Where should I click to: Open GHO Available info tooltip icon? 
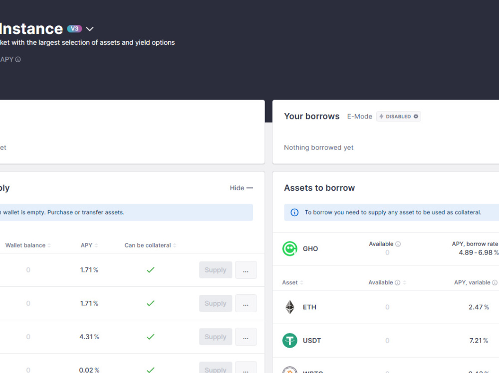398,244
